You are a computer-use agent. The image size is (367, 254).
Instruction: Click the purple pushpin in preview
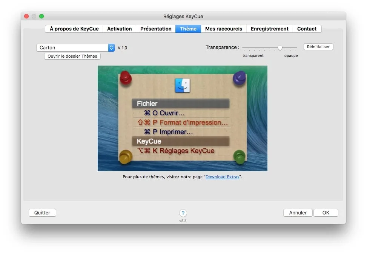240,78
